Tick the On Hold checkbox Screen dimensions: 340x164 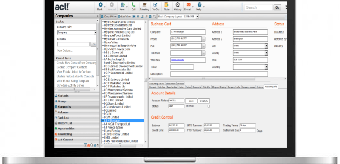coord(209,106)
